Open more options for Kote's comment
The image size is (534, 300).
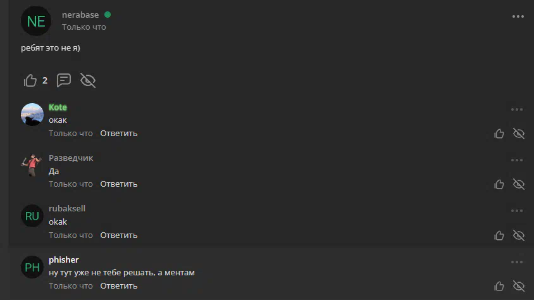517,109
